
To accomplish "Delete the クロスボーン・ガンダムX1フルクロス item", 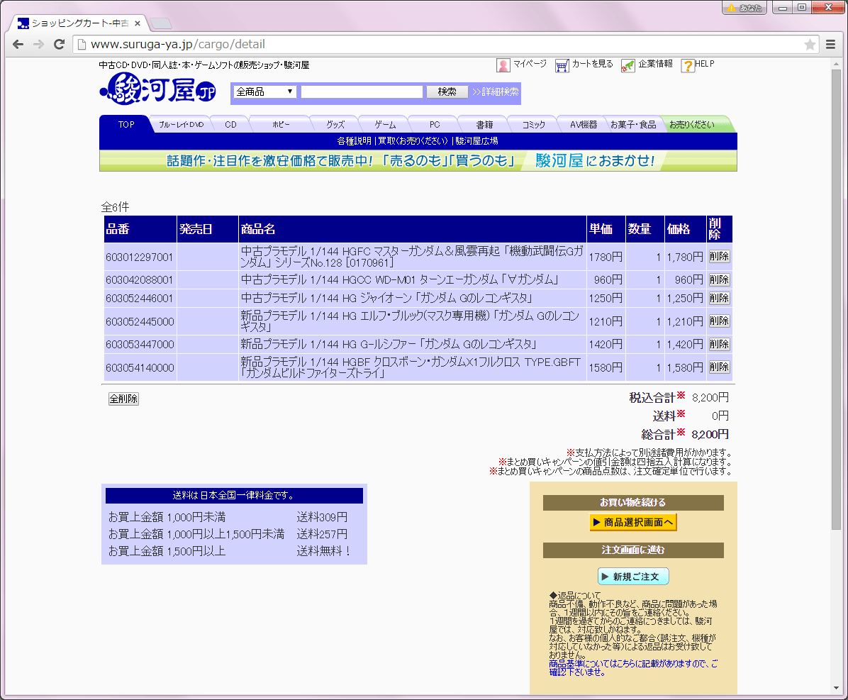I will (719, 367).
